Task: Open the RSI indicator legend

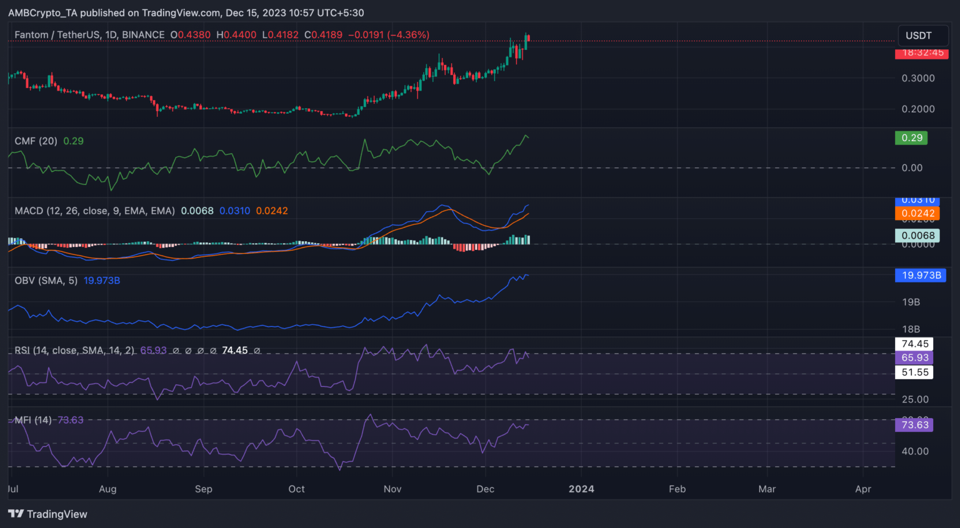Action: click(74, 351)
